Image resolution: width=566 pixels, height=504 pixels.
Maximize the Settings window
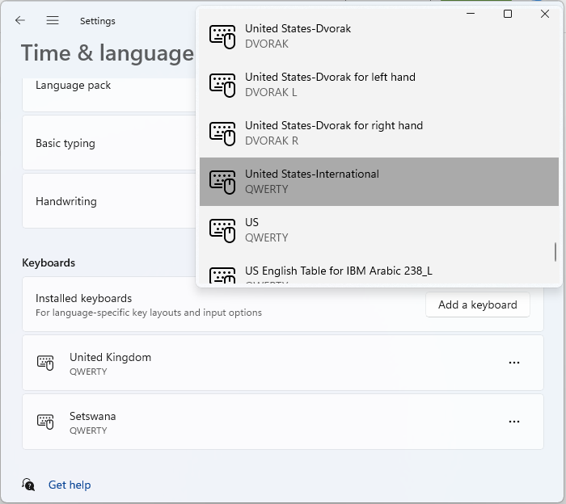(x=508, y=14)
